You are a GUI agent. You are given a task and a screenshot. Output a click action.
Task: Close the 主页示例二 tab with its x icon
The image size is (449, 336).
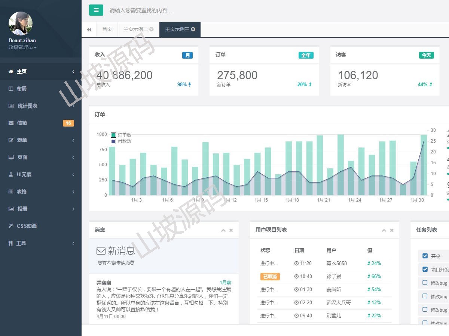pos(151,29)
